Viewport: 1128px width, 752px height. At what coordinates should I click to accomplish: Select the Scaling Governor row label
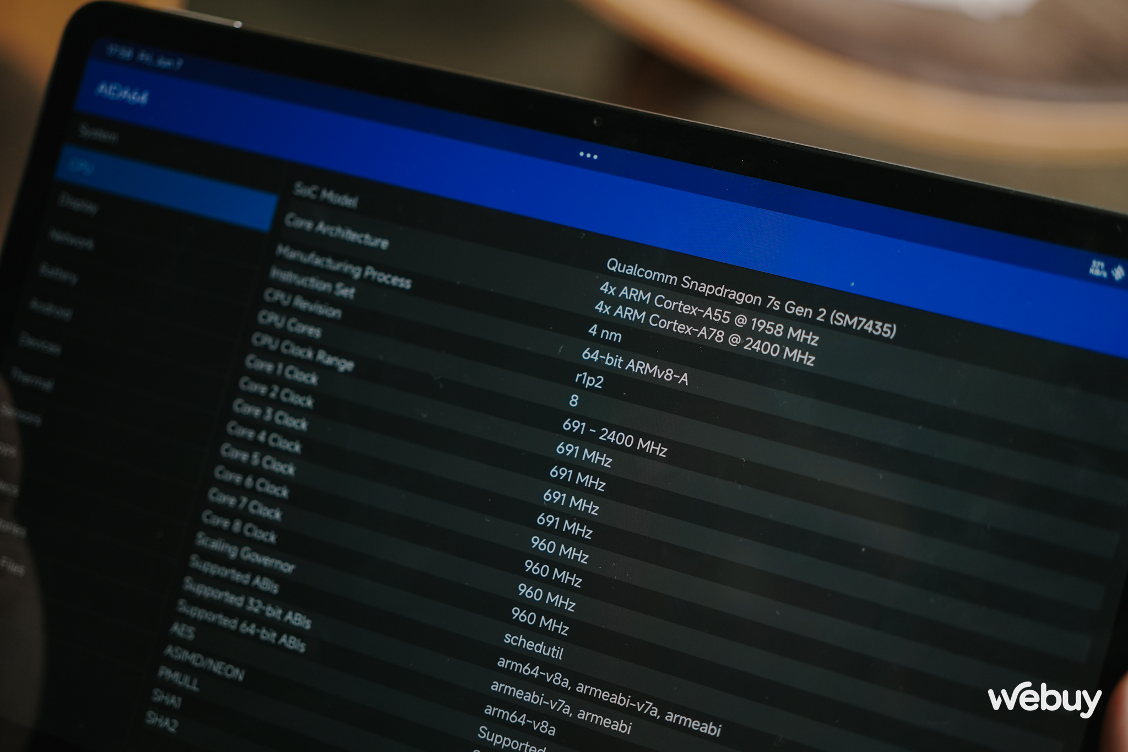click(245, 553)
